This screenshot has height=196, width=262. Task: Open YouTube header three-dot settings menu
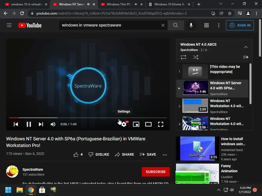[x=219, y=25]
